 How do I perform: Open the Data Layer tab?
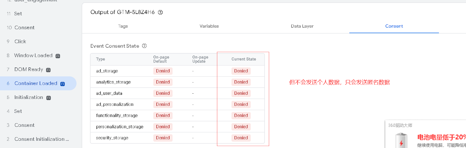pyautogui.click(x=302, y=26)
